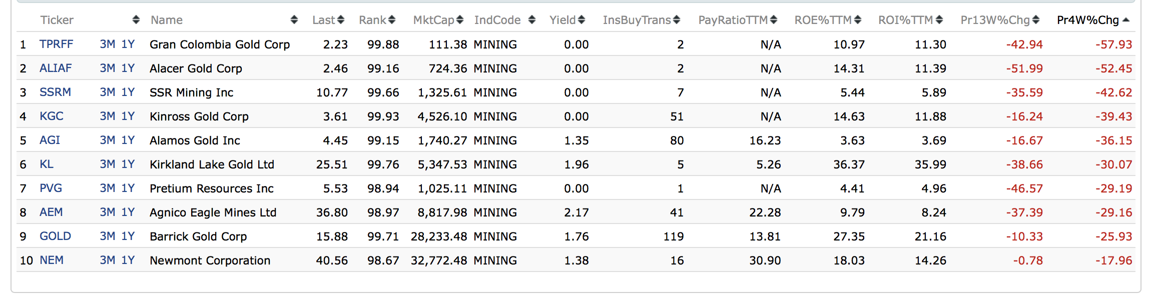Click sort arrows icon beside Ticker header

point(136,20)
